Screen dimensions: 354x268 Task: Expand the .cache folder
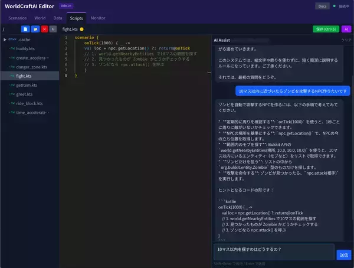(5, 40)
